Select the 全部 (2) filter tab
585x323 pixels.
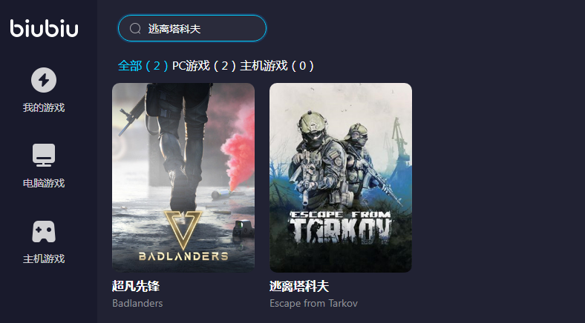click(143, 66)
